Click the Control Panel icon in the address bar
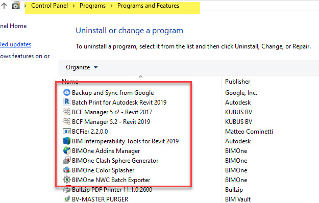The image size is (319, 203). click(x=16, y=6)
